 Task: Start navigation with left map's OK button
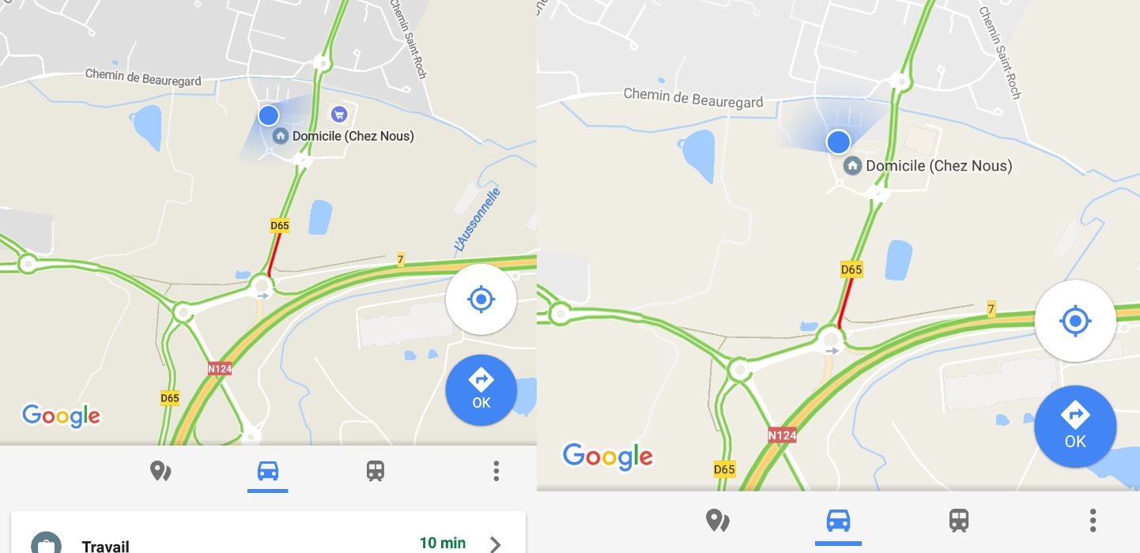coord(481,390)
